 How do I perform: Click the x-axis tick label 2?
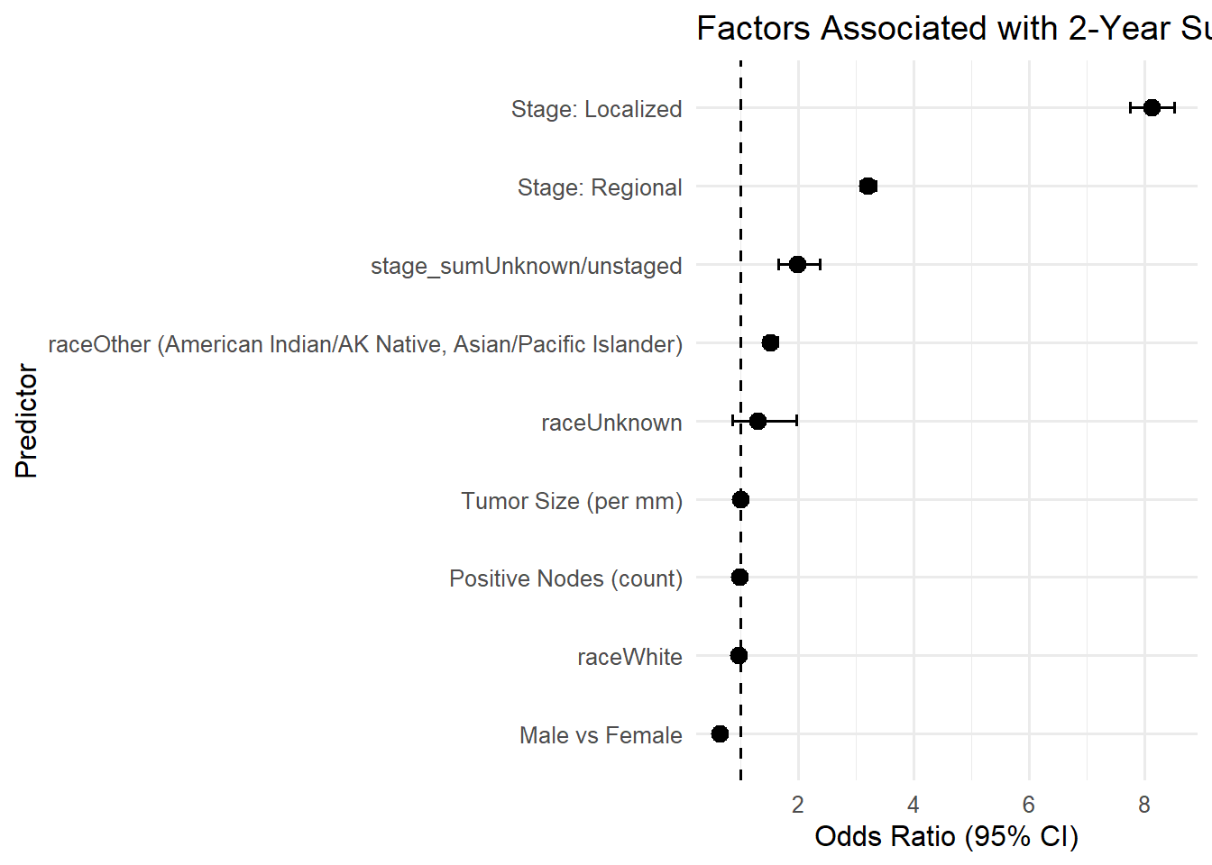click(798, 805)
